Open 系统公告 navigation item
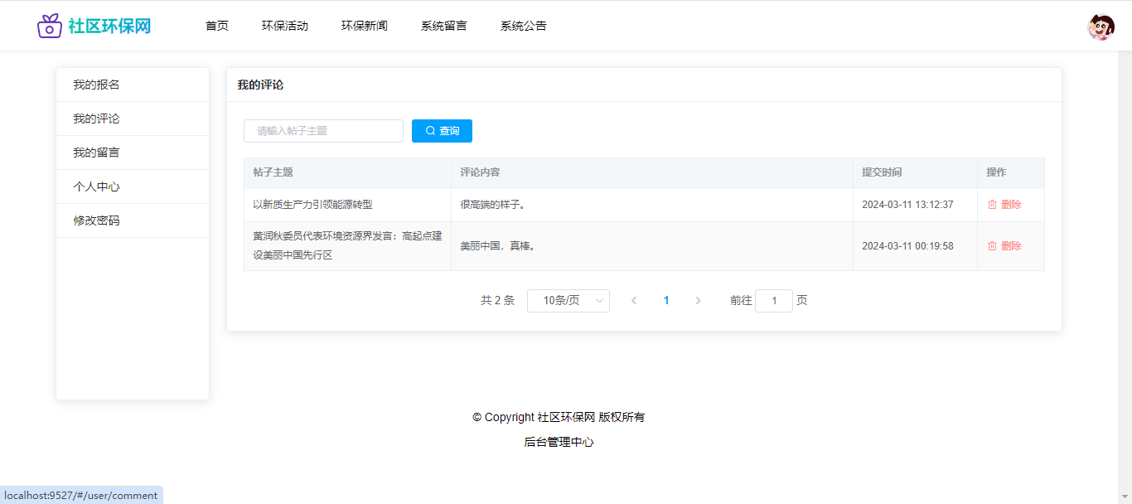Screen dimensions: 1132x504 524,26
